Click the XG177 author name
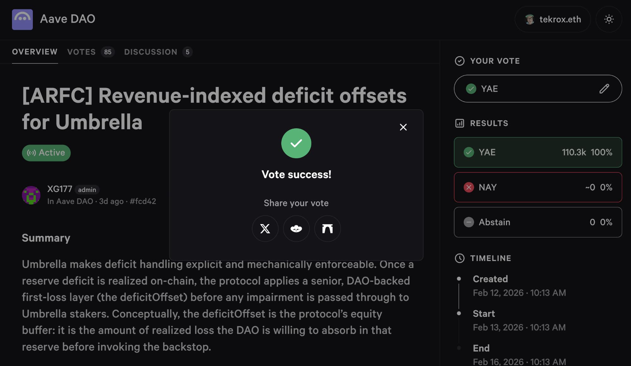 (60, 189)
